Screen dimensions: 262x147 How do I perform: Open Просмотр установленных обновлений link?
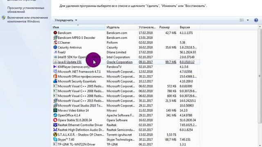click(26, 10)
